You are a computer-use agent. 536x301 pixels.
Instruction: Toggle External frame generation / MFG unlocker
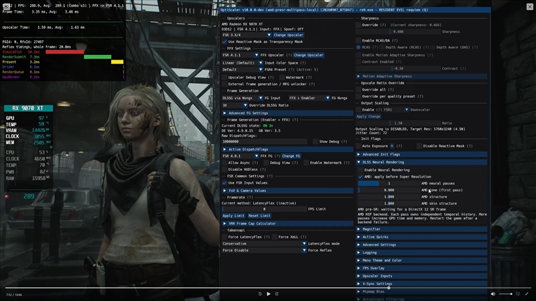click(x=224, y=84)
